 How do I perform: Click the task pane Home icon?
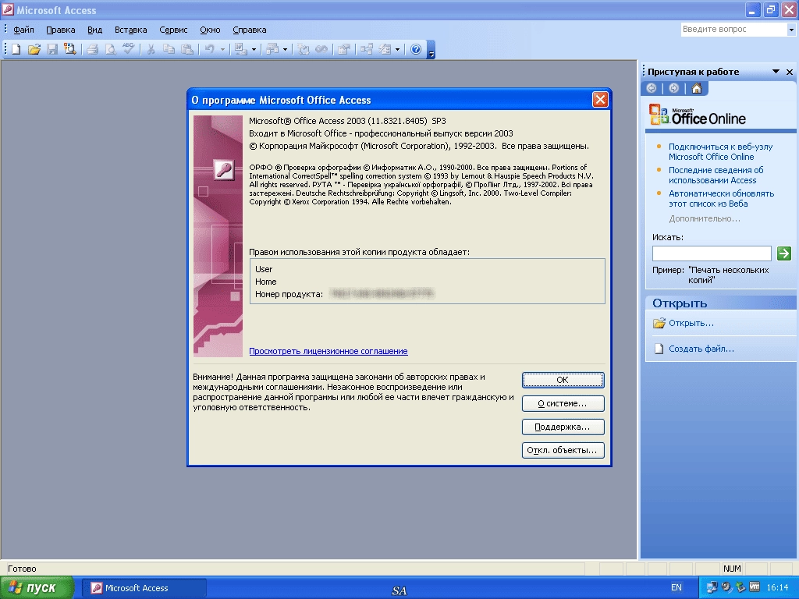697,88
